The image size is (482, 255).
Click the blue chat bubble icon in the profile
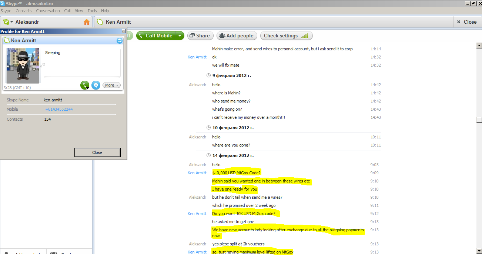(x=96, y=85)
